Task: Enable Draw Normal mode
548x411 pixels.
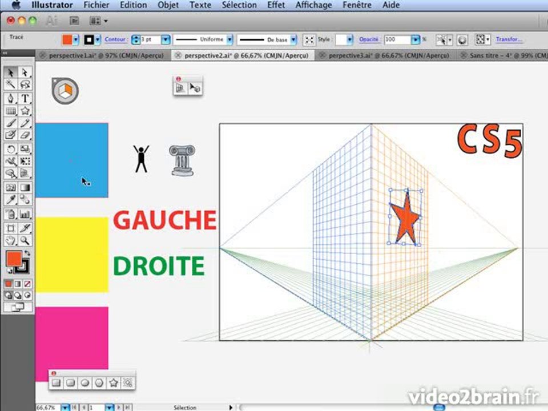Action: click(x=9, y=296)
